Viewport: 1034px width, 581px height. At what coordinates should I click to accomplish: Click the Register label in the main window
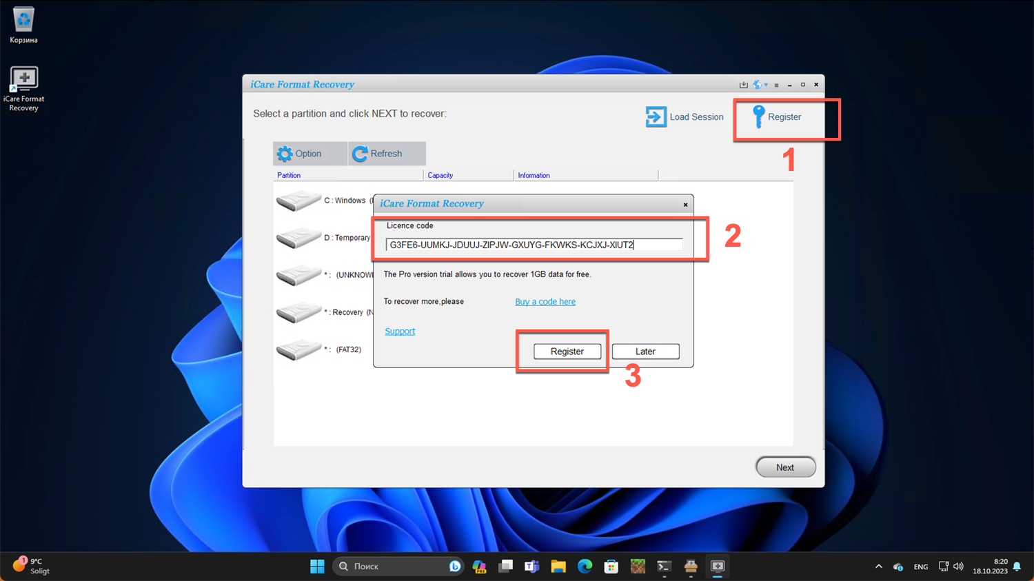(784, 117)
